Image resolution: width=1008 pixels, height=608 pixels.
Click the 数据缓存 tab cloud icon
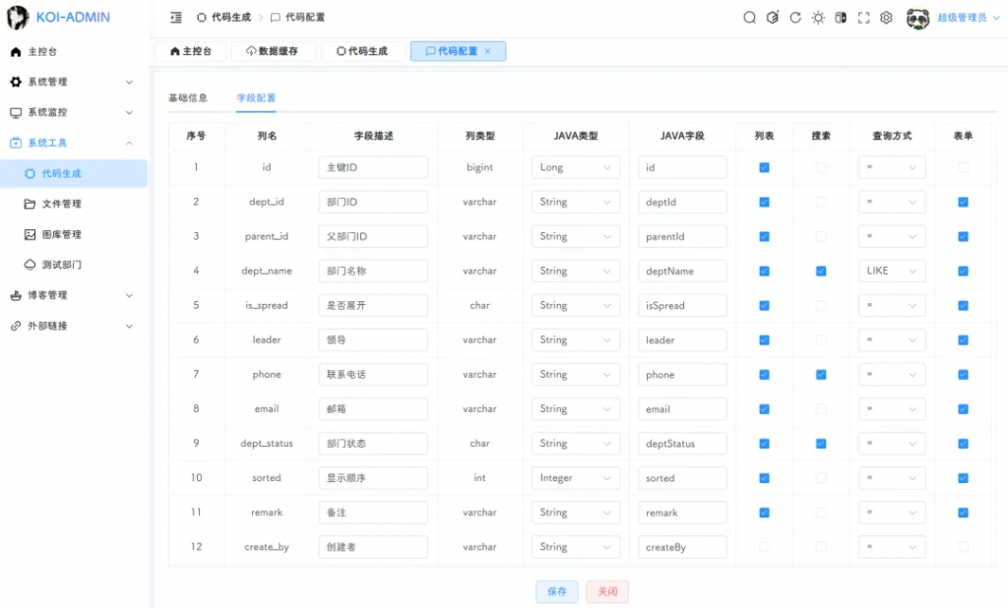(x=251, y=51)
